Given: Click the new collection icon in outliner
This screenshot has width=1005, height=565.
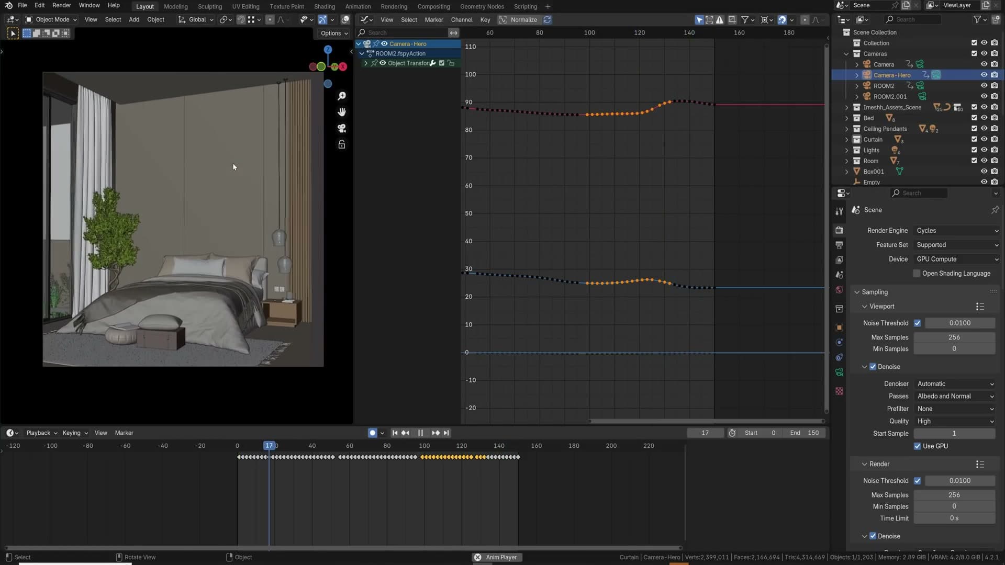Looking at the screenshot, I should tap(995, 19).
